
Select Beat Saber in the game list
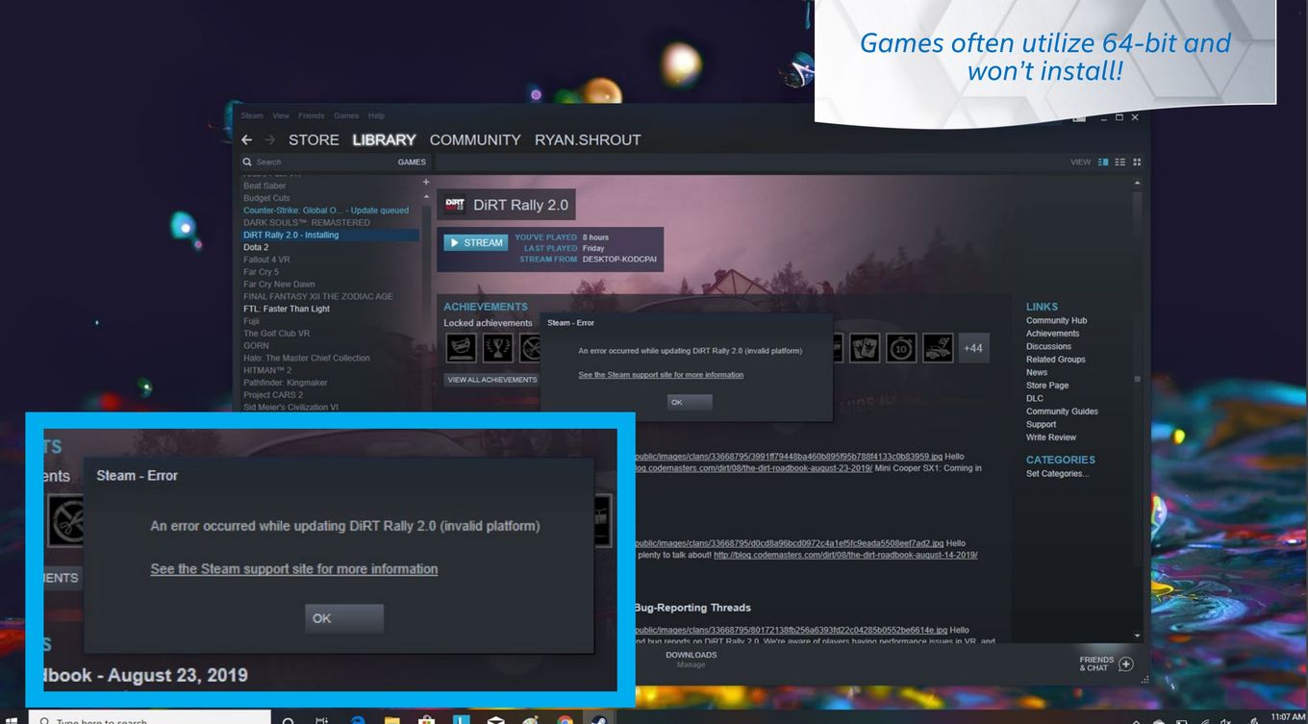(264, 186)
